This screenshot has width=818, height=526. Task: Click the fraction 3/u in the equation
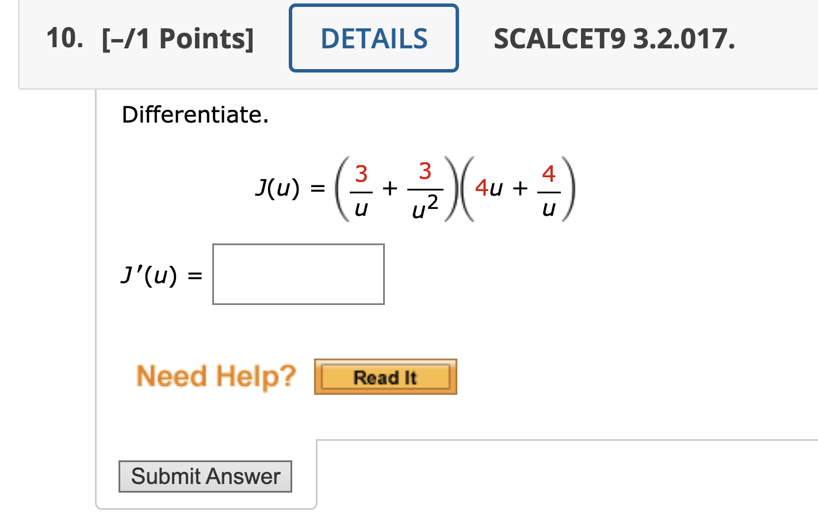click(x=361, y=189)
